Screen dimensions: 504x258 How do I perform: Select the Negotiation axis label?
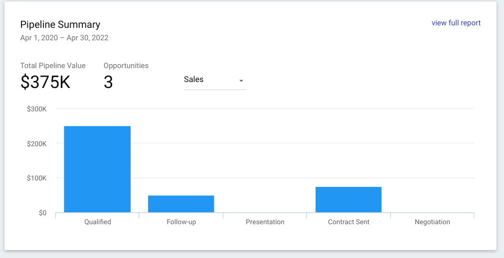click(432, 222)
